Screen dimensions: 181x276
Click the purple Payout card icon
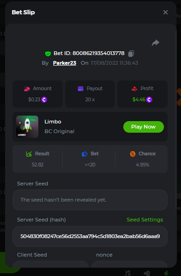[80, 89]
